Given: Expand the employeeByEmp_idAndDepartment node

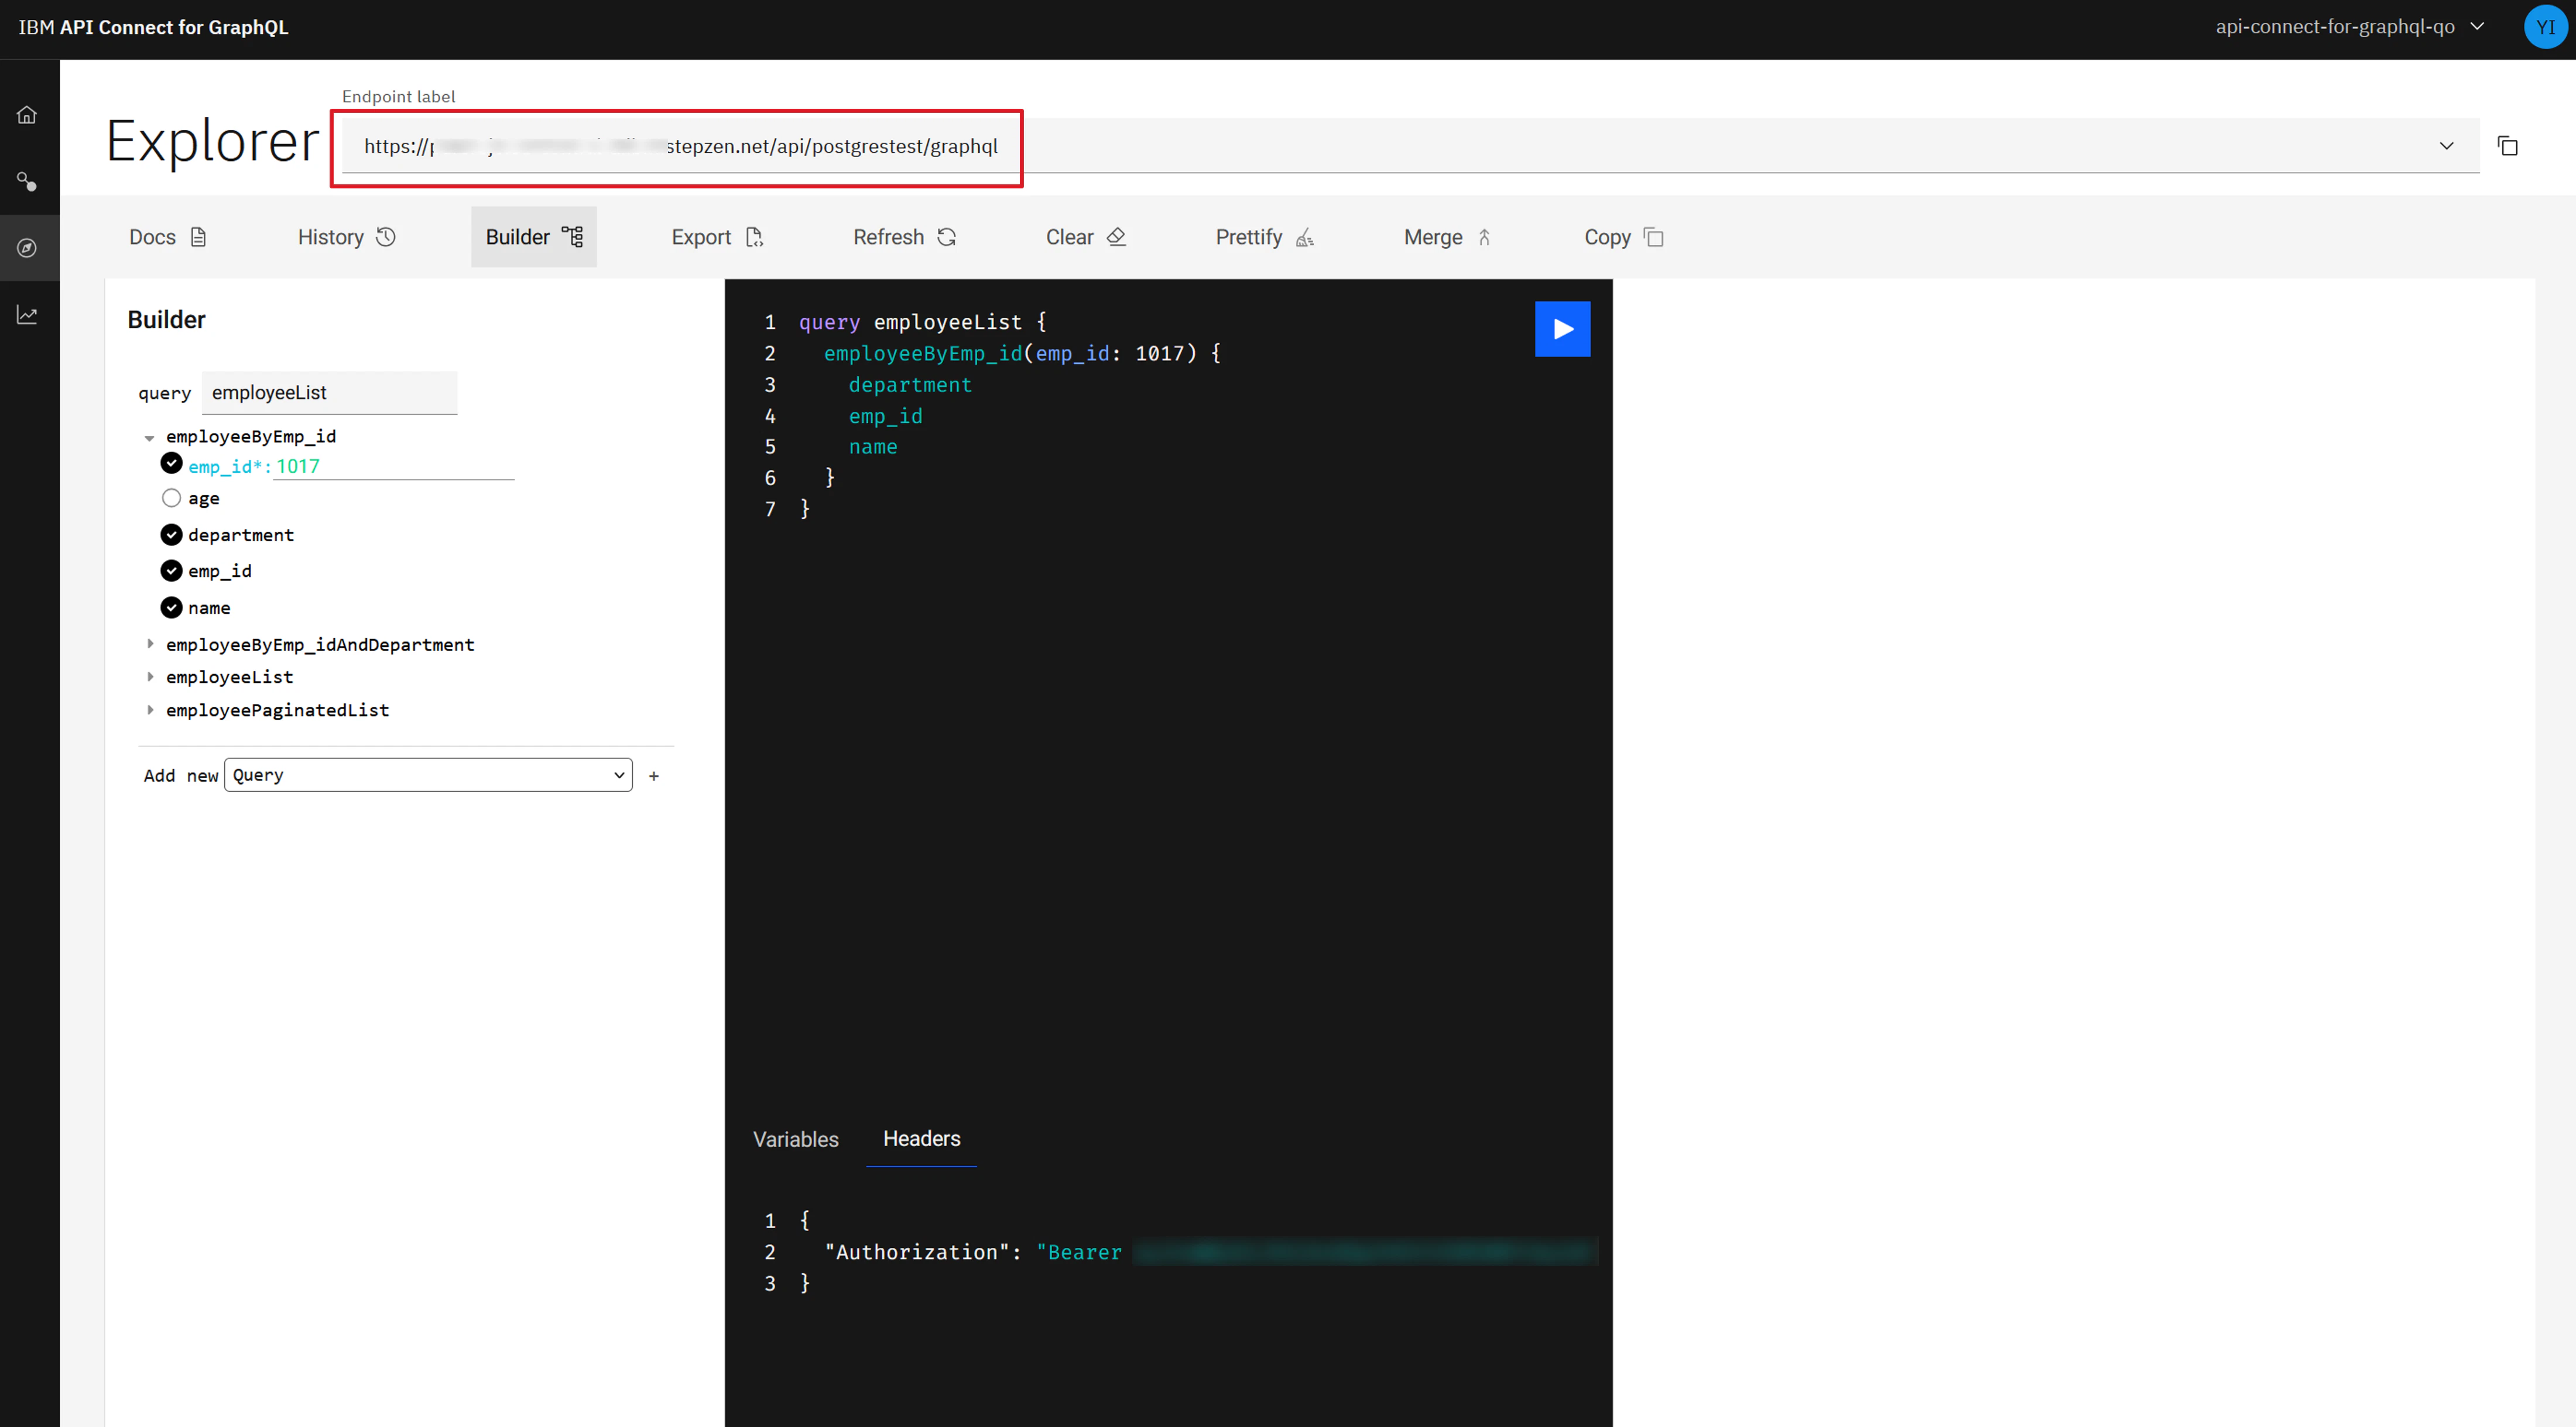Looking at the screenshot, I should click(150, 644).
